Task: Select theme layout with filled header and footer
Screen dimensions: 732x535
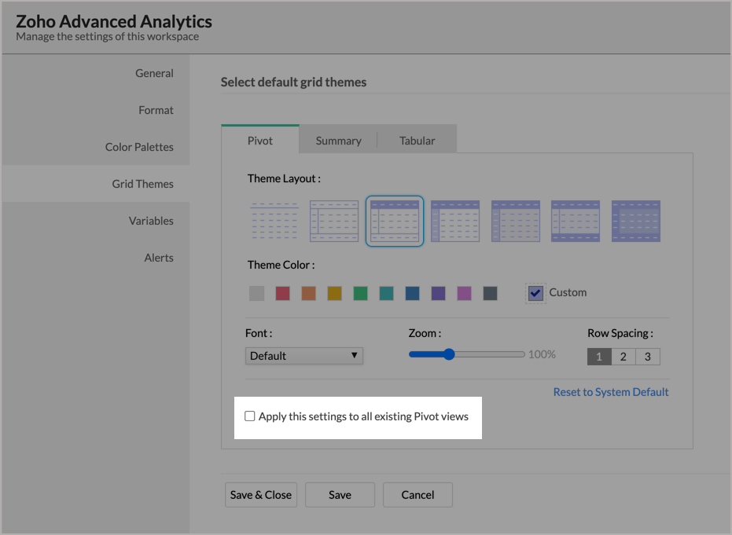Action: pyautogui.click(x=576, y=221)
